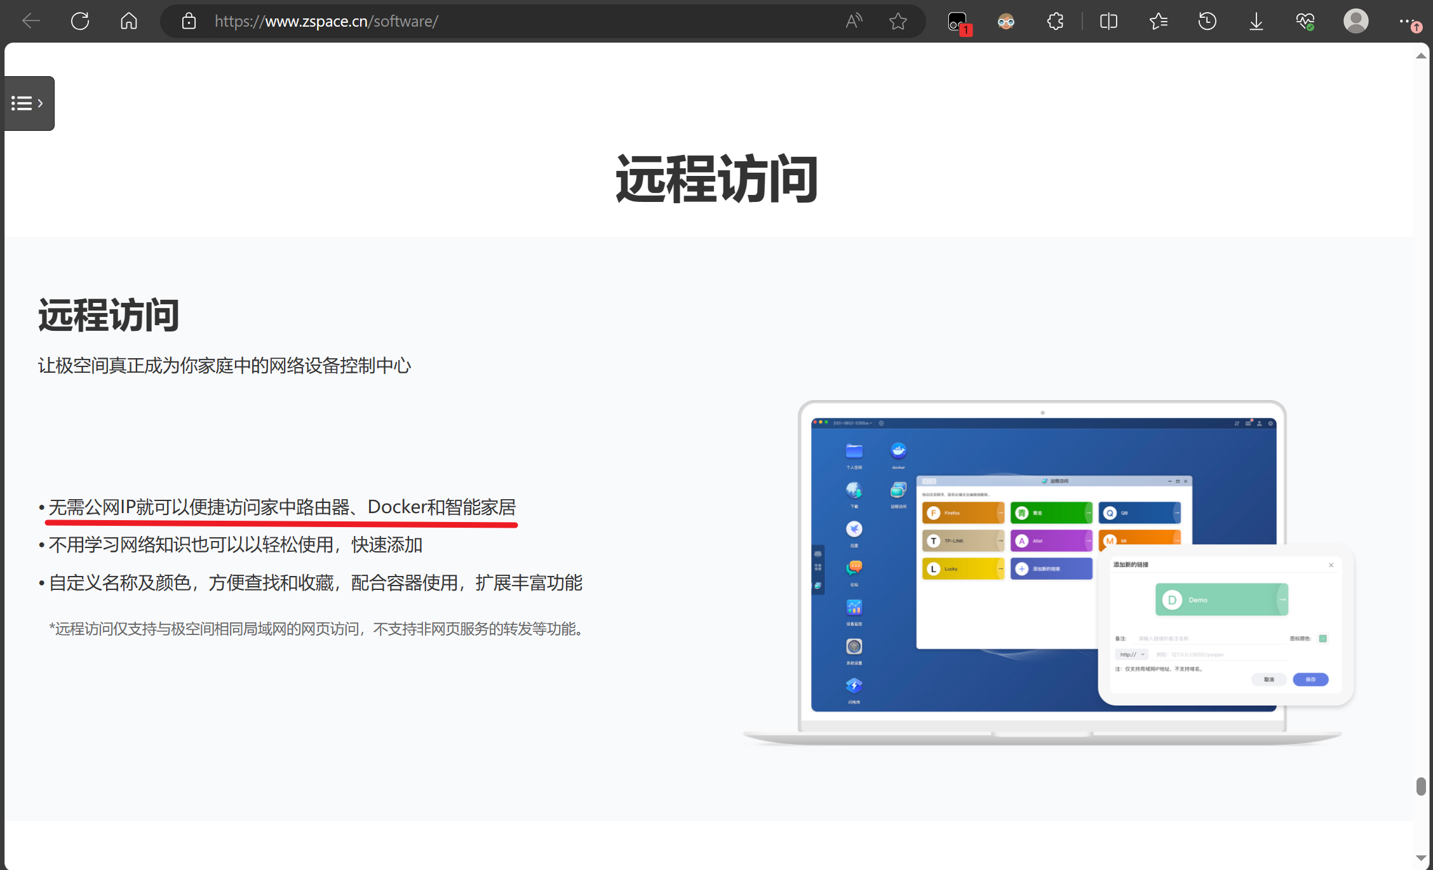This screenshot has width=1433, height=870.
Task: Open browsing History
Action: click(1207, 21)
